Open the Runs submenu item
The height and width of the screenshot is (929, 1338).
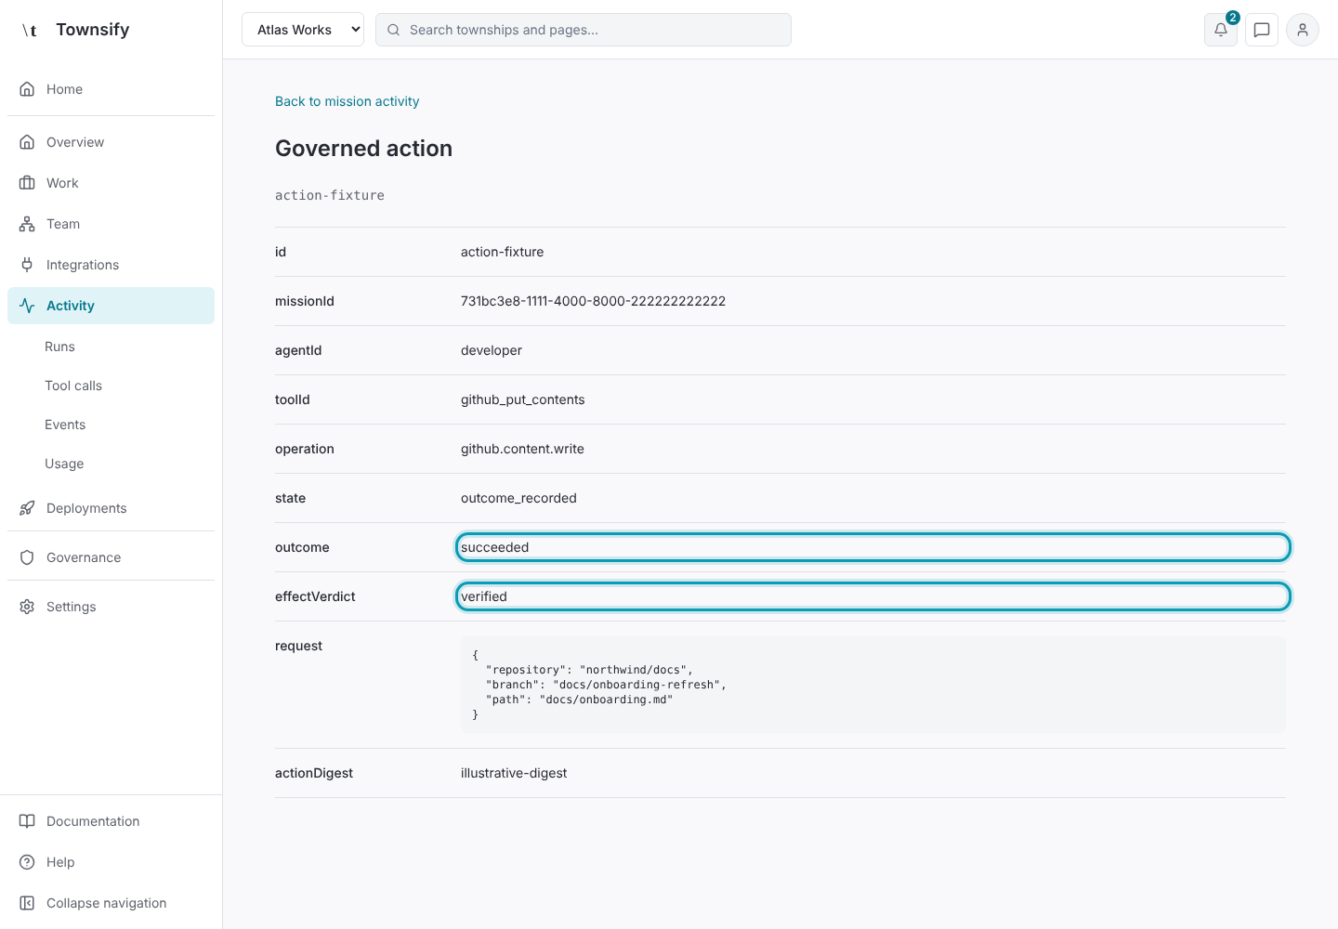[59, 347]
